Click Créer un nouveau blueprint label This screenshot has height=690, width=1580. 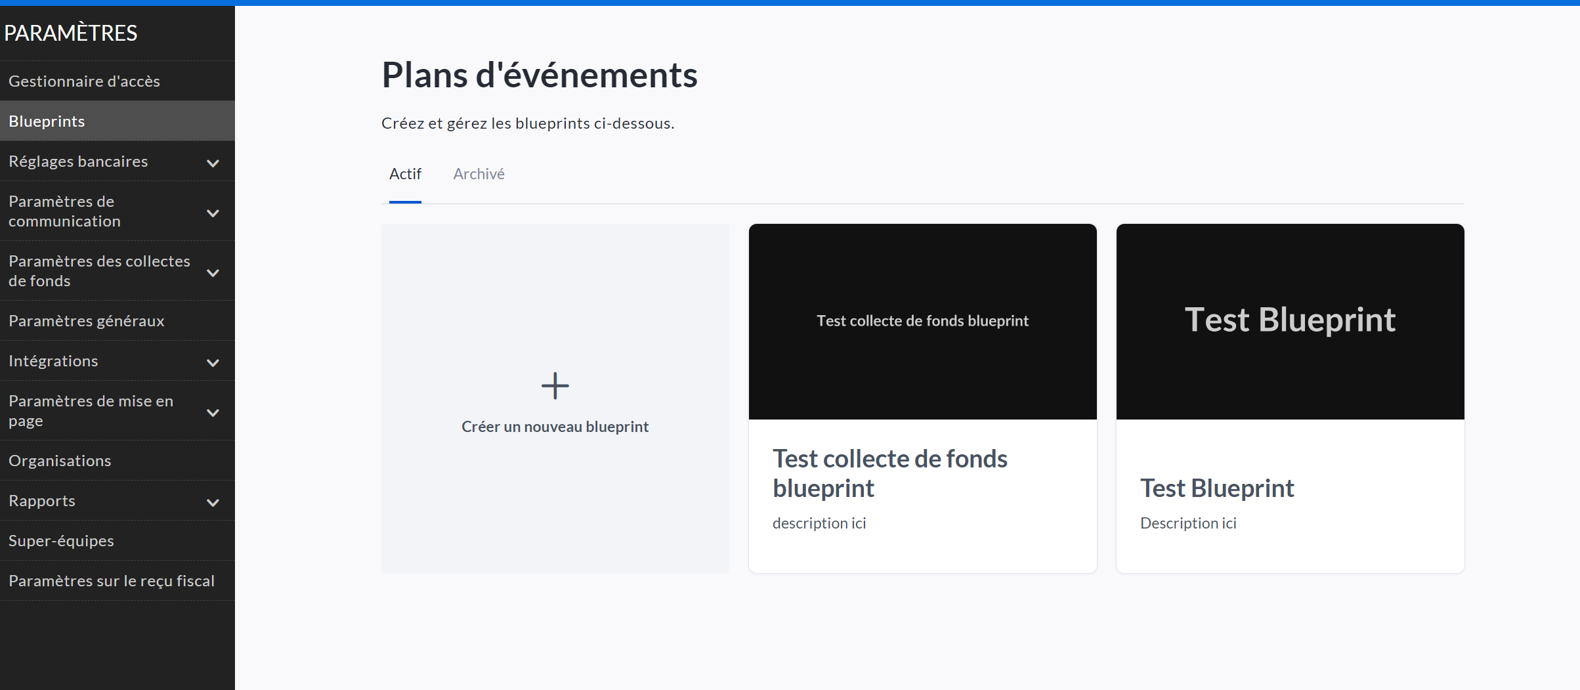[x=555, y=427]
